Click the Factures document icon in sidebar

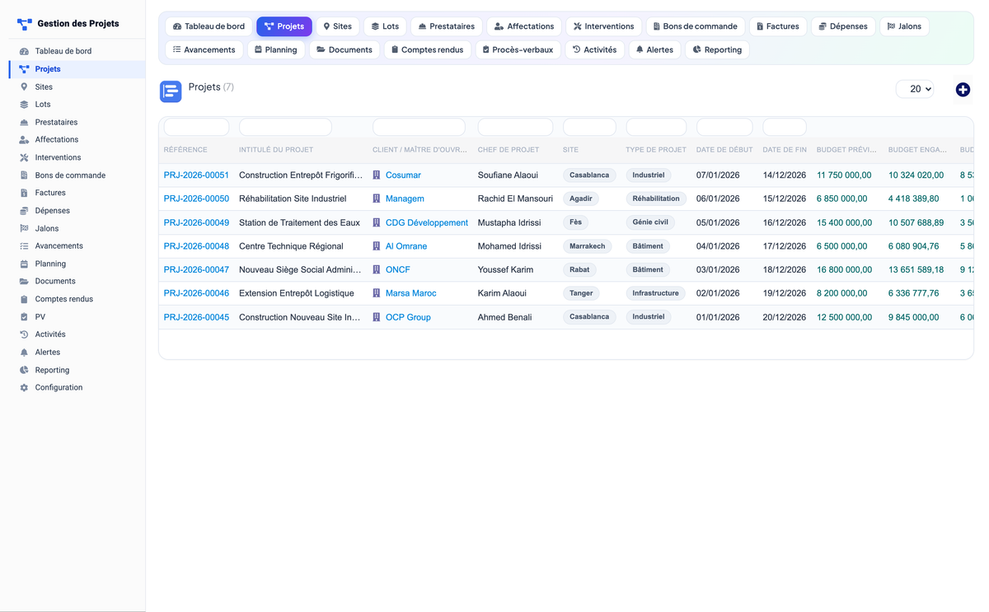pos(24,193)
